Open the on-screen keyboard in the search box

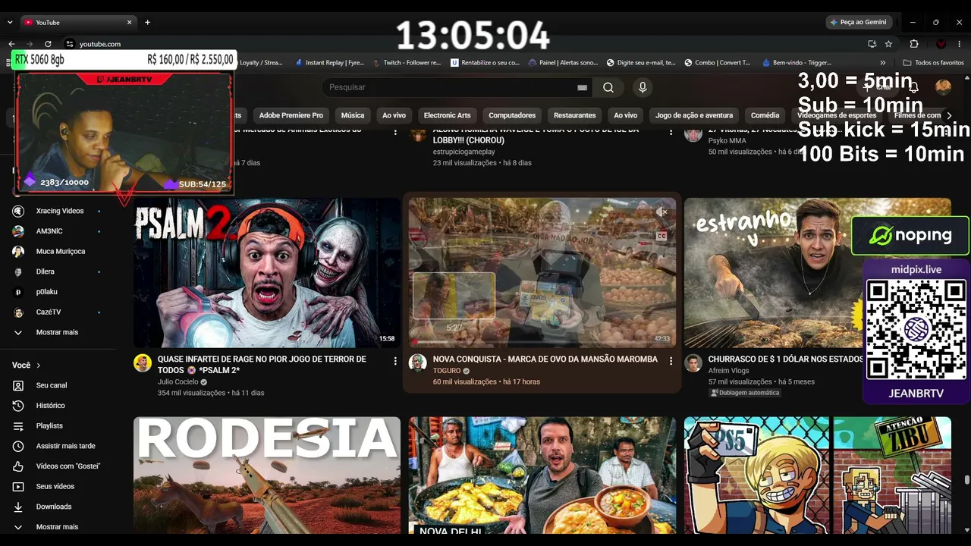[583, 87]
